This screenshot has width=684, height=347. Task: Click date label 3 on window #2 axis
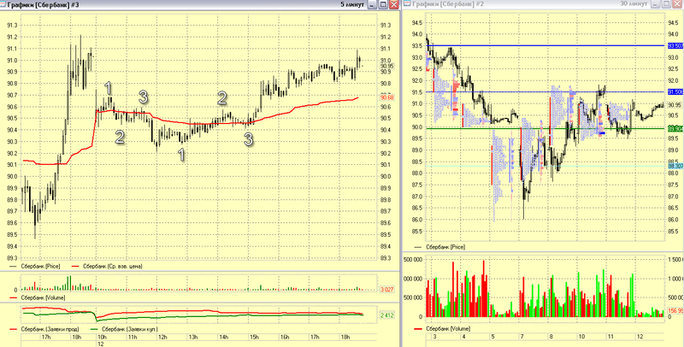(x=434, y=337)
